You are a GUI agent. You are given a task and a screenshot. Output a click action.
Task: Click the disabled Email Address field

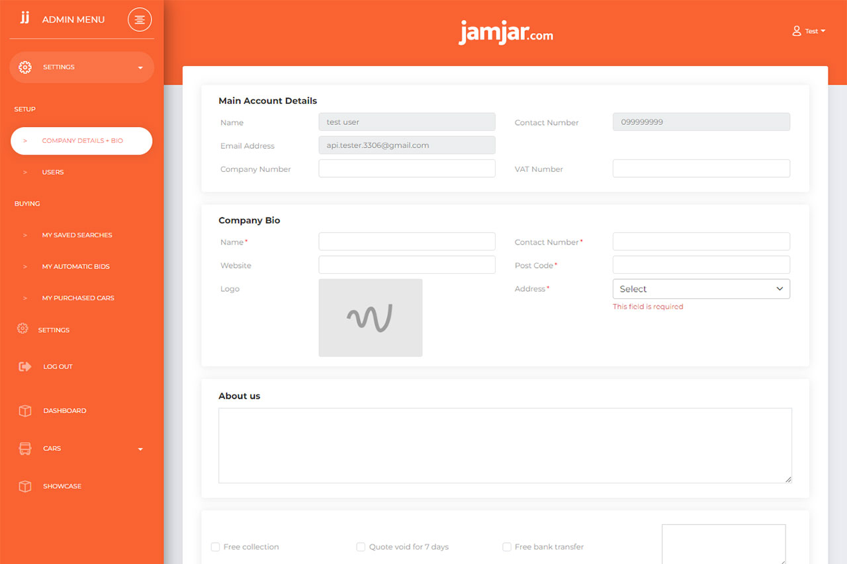(x=407, y=145)
